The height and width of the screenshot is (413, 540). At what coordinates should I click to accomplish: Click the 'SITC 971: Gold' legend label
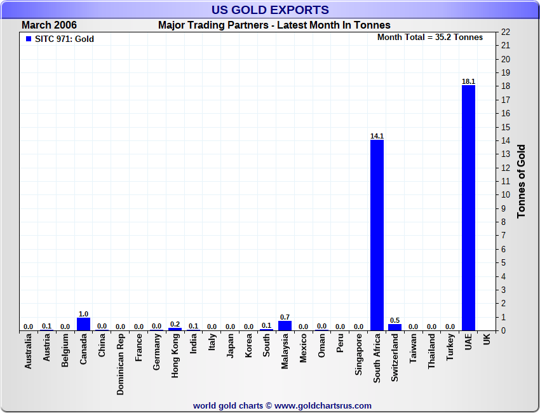click(64, 39)
